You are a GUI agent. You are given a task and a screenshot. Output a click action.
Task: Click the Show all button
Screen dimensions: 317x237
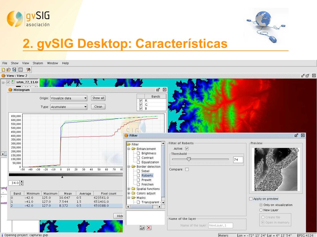point(98,98)
